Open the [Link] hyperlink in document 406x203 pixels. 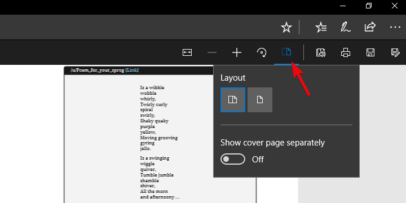point(132,70)
